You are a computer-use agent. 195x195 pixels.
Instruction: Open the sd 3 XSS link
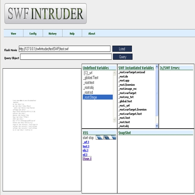[x=85, y=154]
